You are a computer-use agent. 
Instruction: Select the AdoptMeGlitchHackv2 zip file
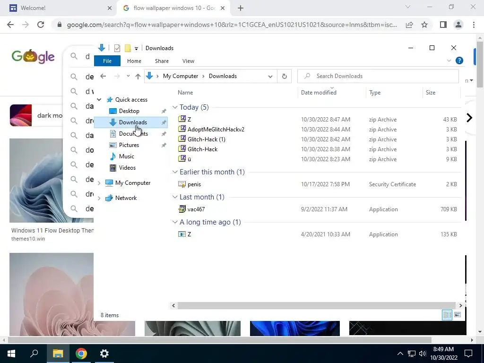pyautogui.click(x=216, y=130)
